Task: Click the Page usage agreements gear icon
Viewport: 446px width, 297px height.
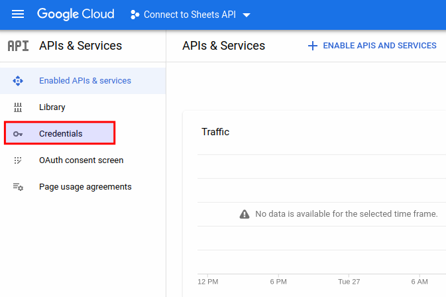Action: click(x=18, y=187)
